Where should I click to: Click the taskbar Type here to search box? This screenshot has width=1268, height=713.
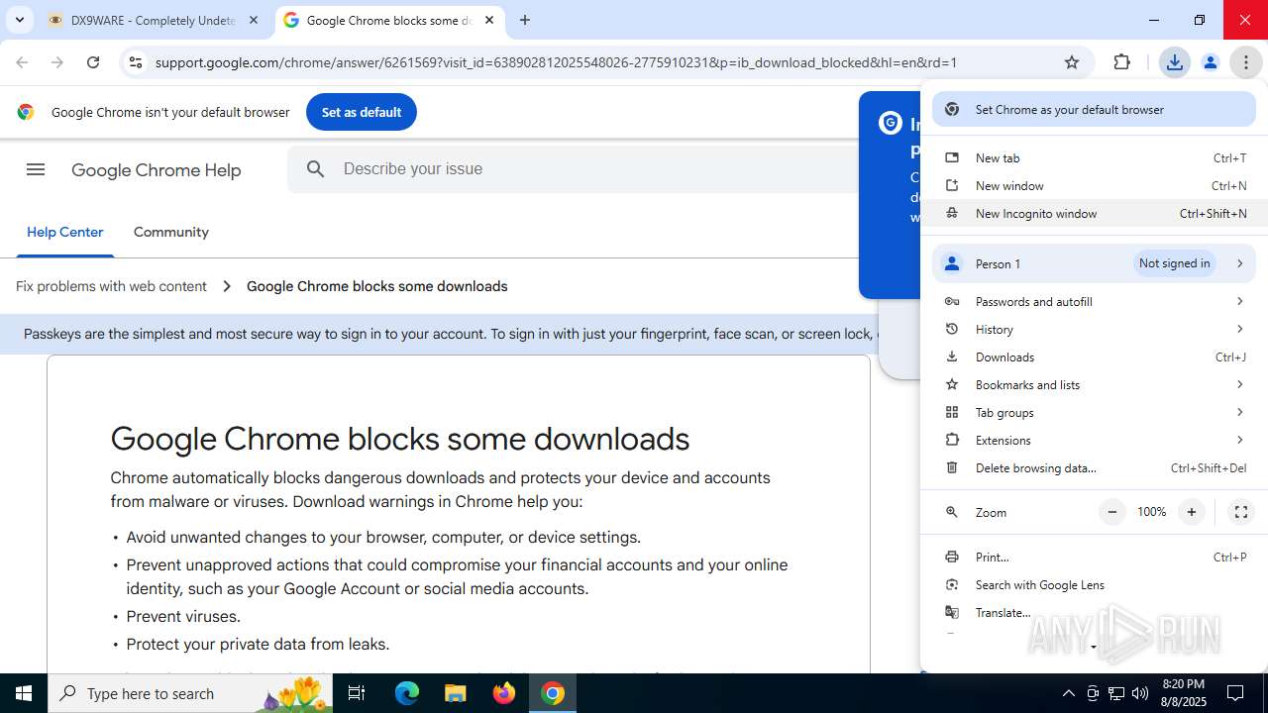click(192, 693)
